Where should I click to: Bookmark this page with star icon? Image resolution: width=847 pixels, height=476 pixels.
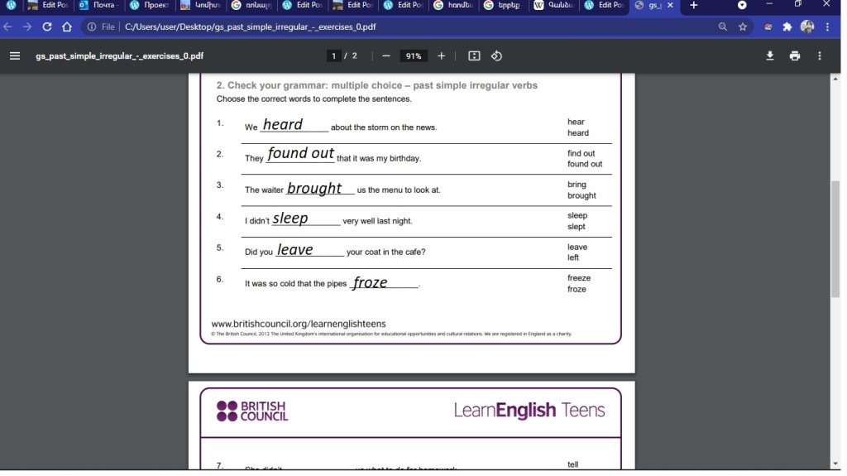pyautogui.click(x=743, y=26)
